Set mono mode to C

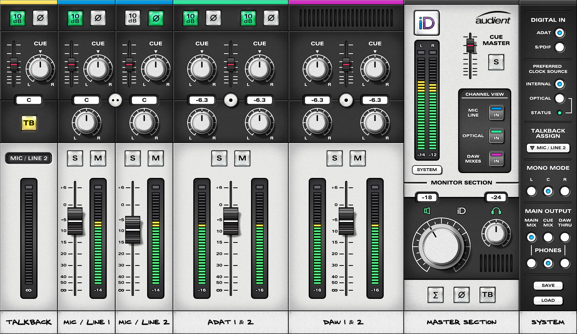tap(548, 191)
